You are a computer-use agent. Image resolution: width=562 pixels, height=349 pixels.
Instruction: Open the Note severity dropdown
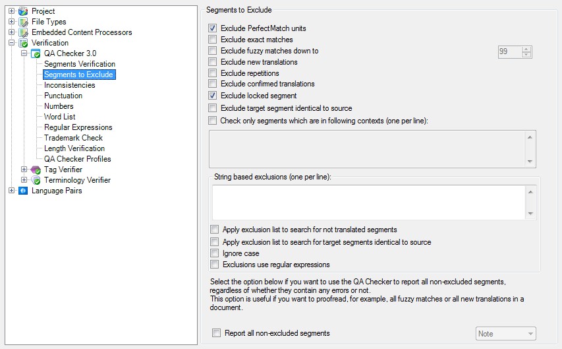(505, 334)
